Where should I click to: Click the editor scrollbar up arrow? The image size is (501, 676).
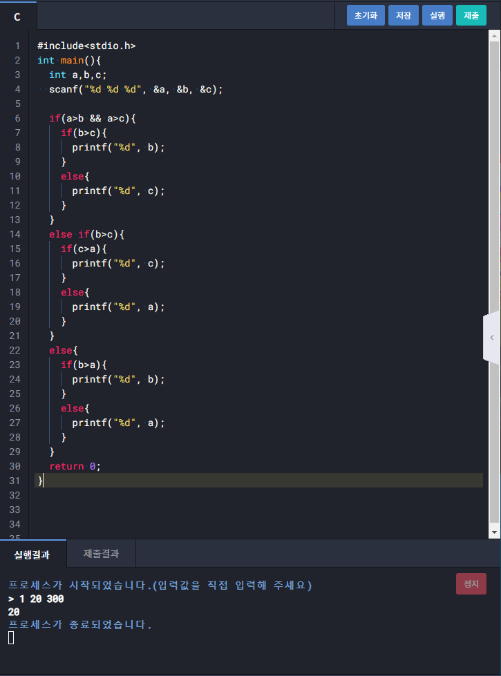[x=495, y=36]
